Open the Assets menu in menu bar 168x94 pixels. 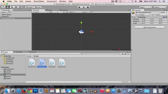28,1
